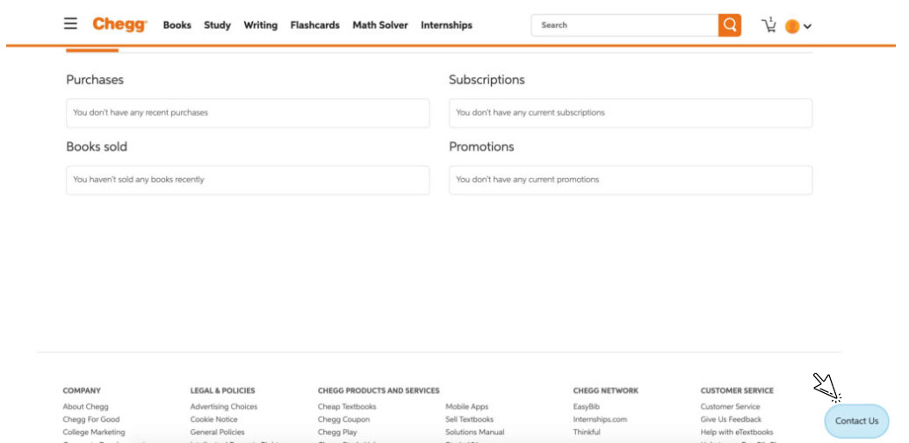This screenshot has height=443, width=909.
Task: Open the Mobile Apps link
Action: (x=466, y=406)
